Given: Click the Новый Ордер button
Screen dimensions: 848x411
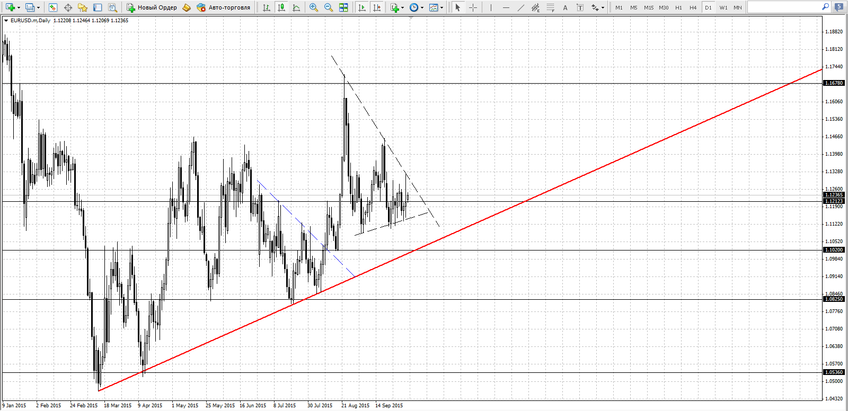Looking at the screenshot, I should pyautogui.click(x=152, y=7).
